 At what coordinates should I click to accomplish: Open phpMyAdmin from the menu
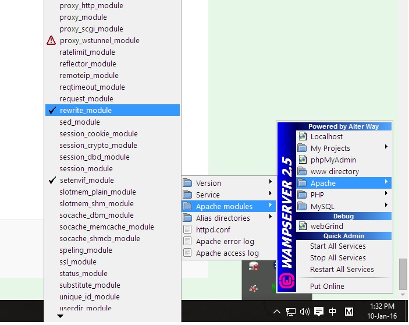coord(344,160)
